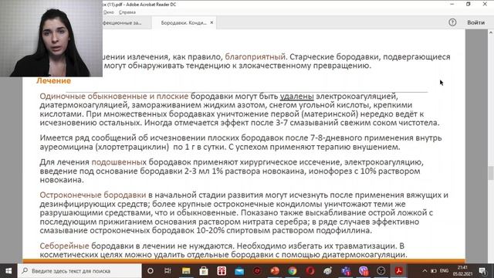Viewport: 494px width, 278px height.
Task: Open PowerPoint from the taskbar
Action: click(x=275, y=271)
